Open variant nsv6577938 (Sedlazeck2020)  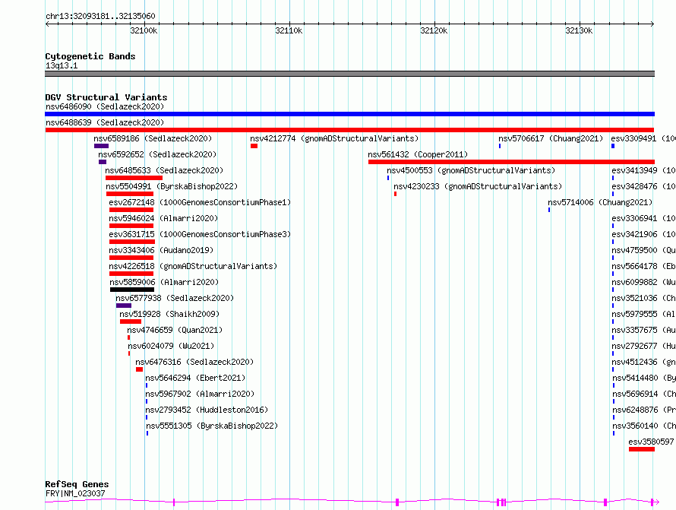pos(175,298)
